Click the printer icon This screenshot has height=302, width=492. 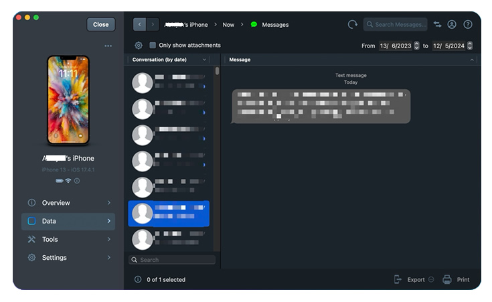(447, 279)
